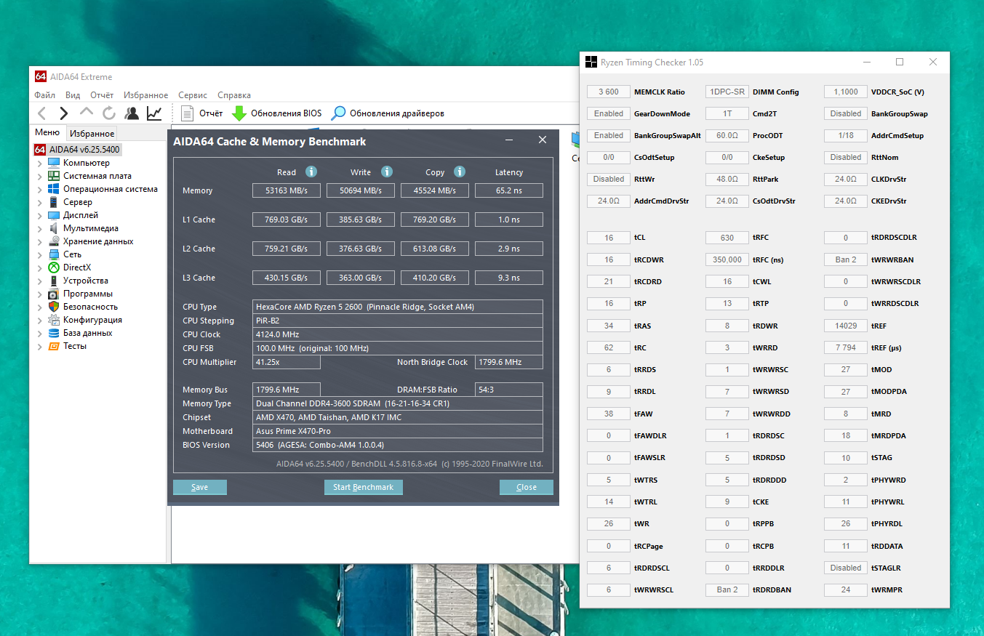
Task: Expand the Устройства tree node
Action: (x=40, y=281)
